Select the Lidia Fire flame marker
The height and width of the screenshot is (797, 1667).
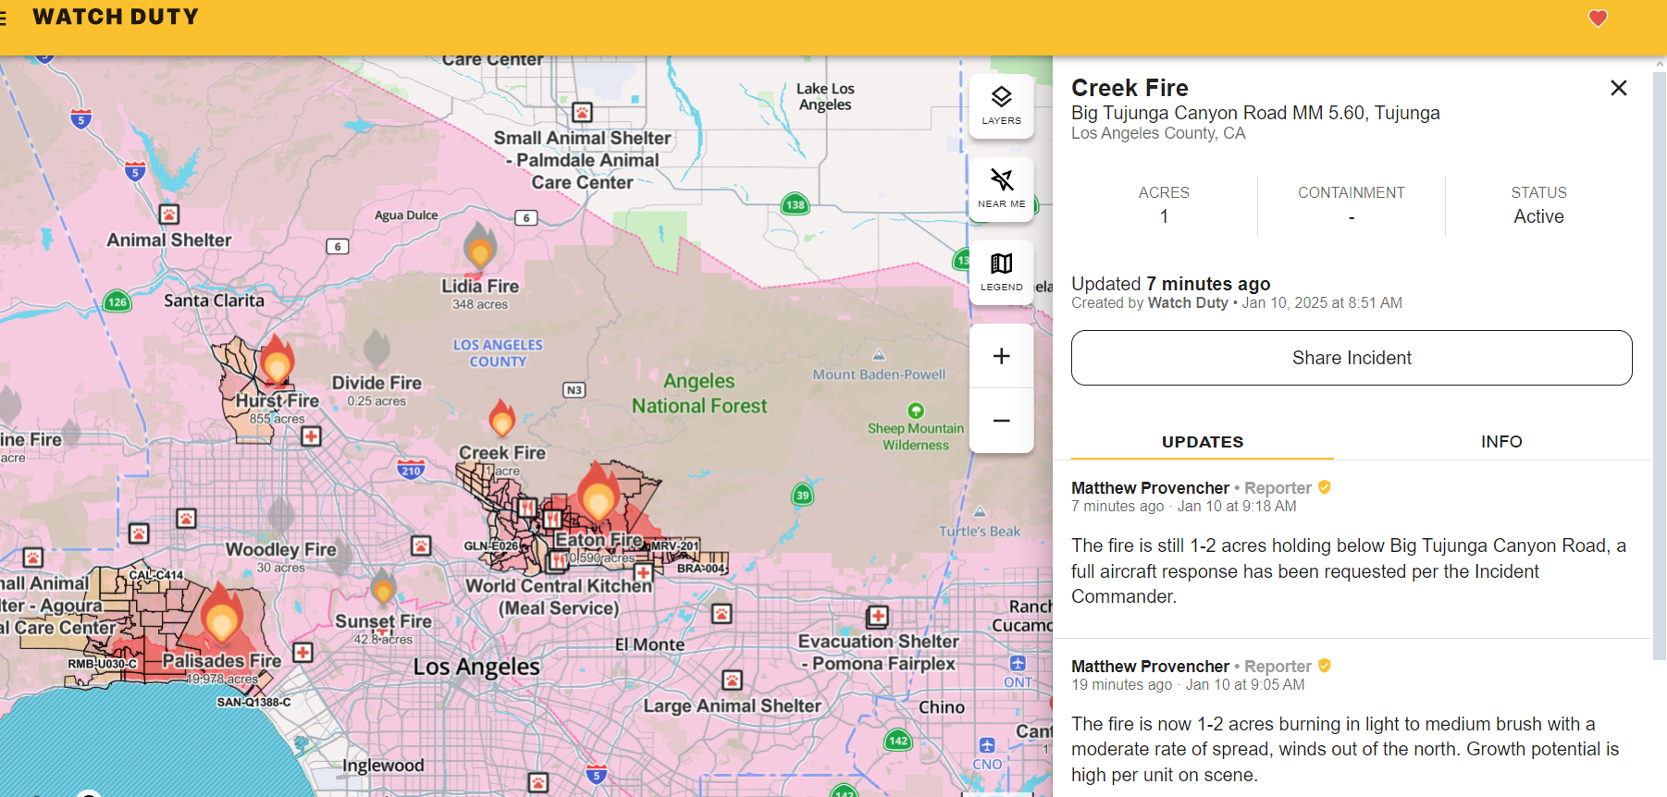click(x=479, y=246)
